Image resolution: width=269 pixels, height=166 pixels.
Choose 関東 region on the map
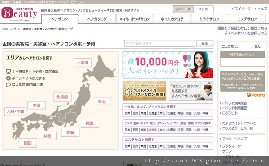click(x=90, y=123)
